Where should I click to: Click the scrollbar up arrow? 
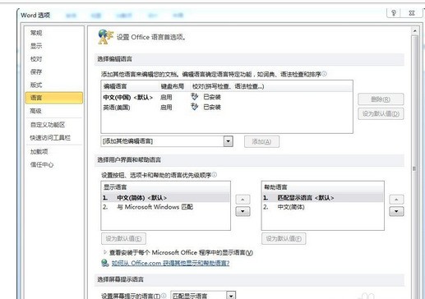[415, 31]
